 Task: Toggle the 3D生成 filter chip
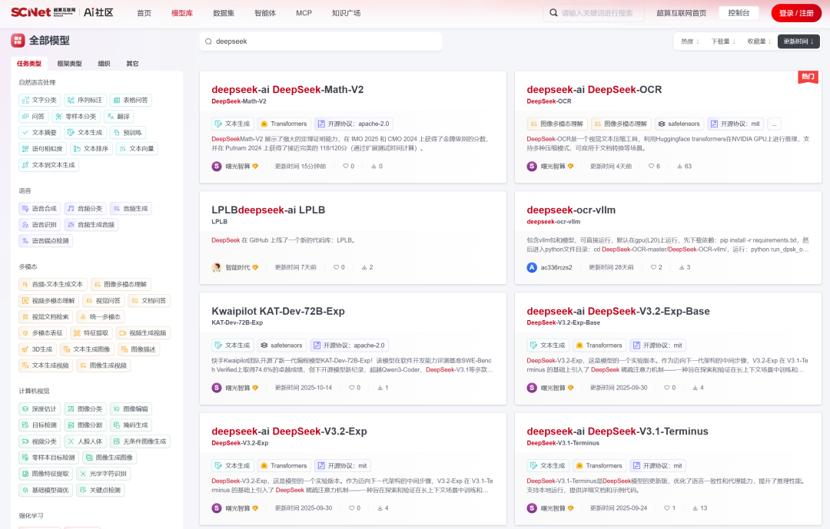pos(38,349)
